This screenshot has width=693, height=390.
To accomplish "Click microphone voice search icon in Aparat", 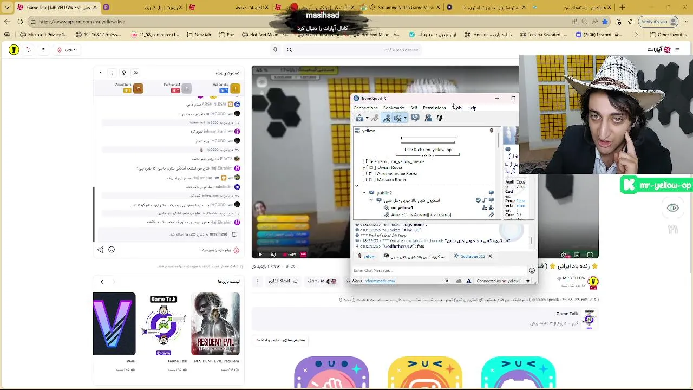I will [x=275, y=49].
